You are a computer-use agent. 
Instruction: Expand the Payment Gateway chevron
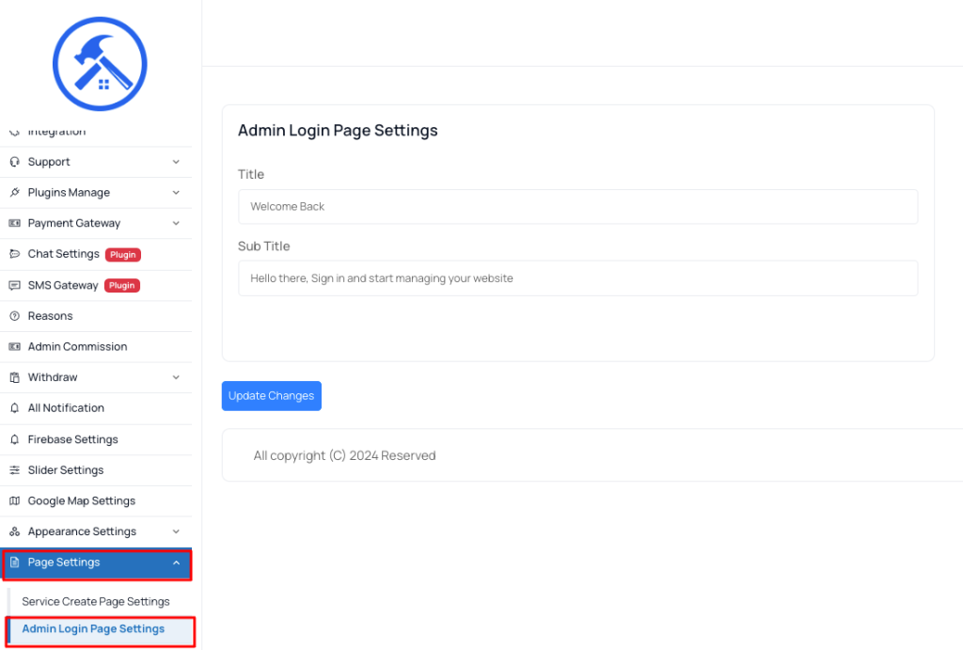176,223
